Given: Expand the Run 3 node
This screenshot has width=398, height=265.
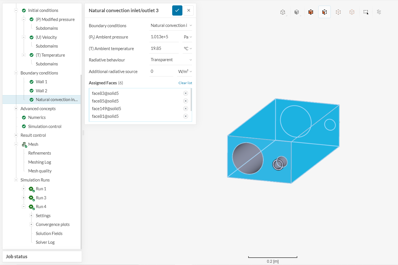Looking at the screenshot, I should click(x=24, y=198).
